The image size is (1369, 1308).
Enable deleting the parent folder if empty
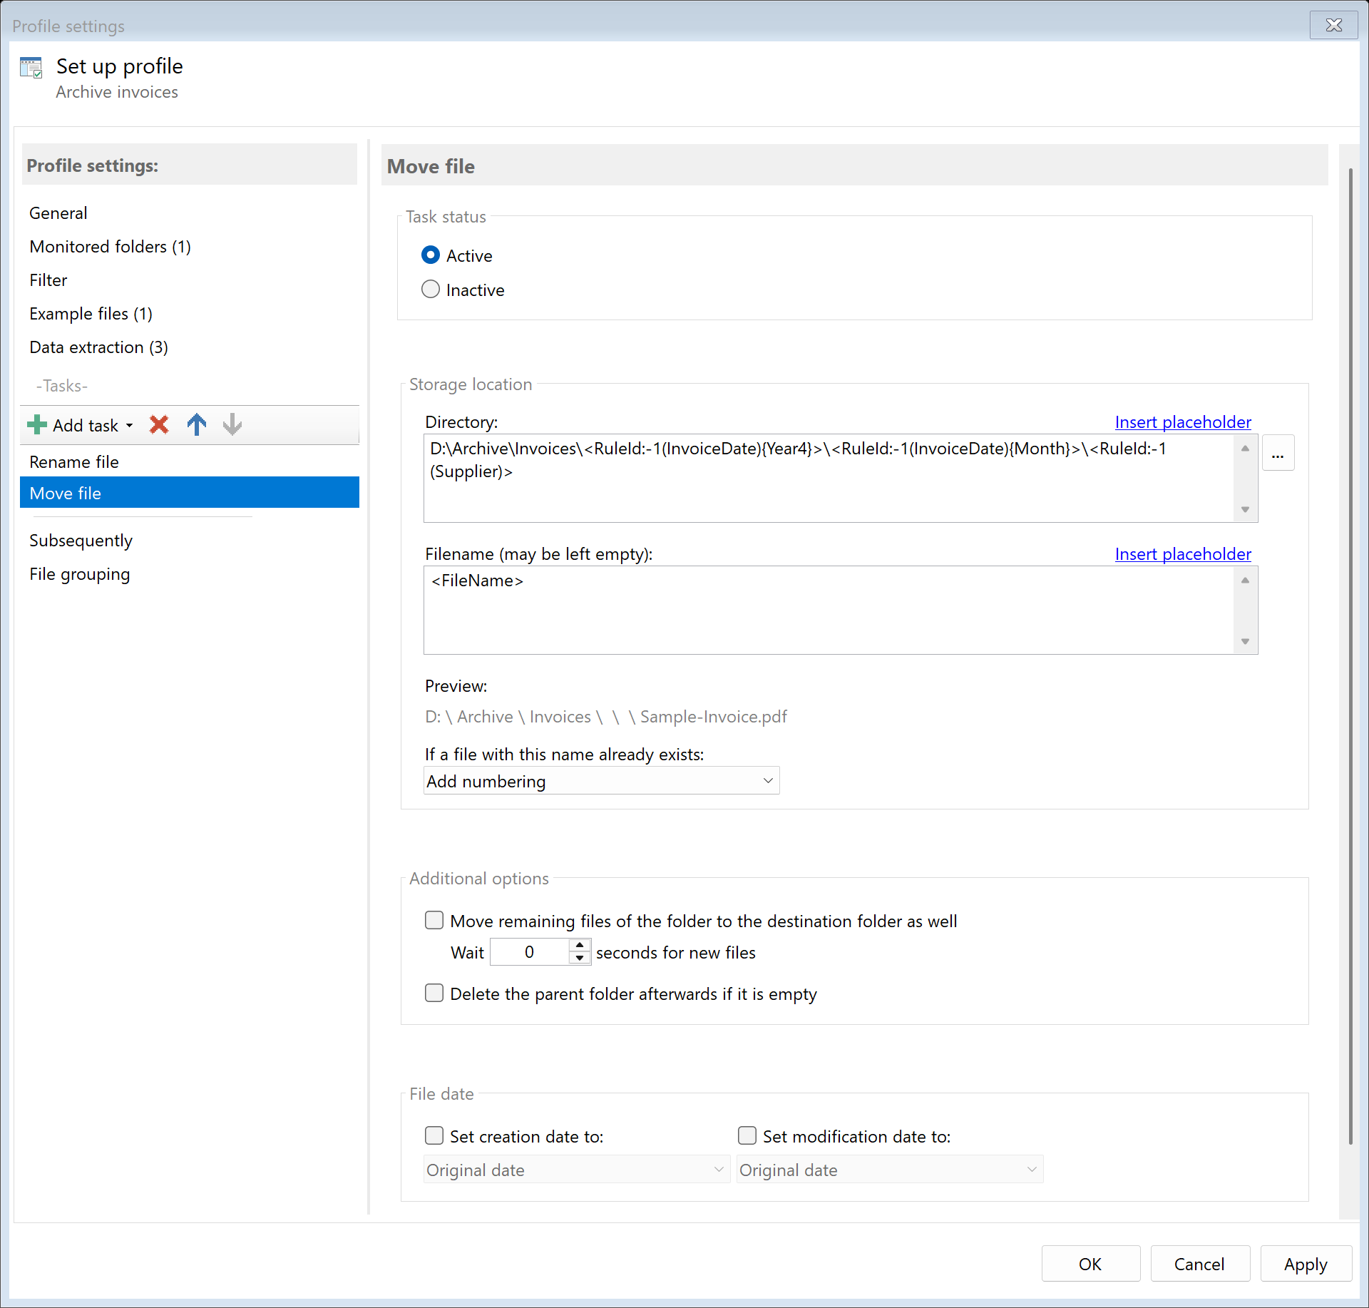click(434, 993)
